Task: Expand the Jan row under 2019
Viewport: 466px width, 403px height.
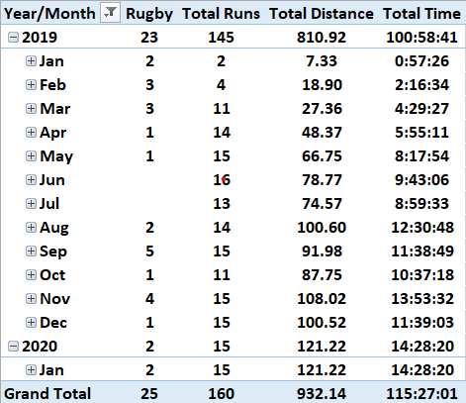Action: 31,61
